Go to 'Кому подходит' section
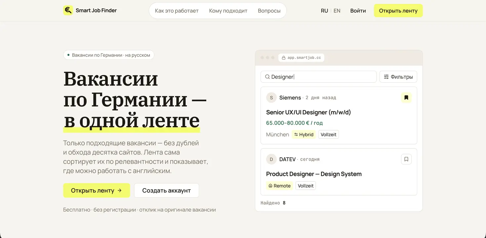Viewport: 486px width, 238px height. point(228,11)
